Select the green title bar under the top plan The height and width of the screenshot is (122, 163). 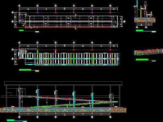pos(21,30)
